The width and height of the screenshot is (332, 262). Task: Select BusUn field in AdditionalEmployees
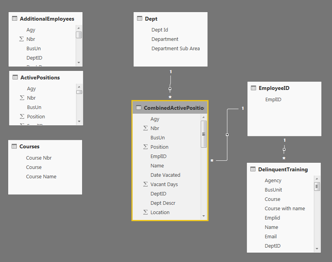[33, 49]
